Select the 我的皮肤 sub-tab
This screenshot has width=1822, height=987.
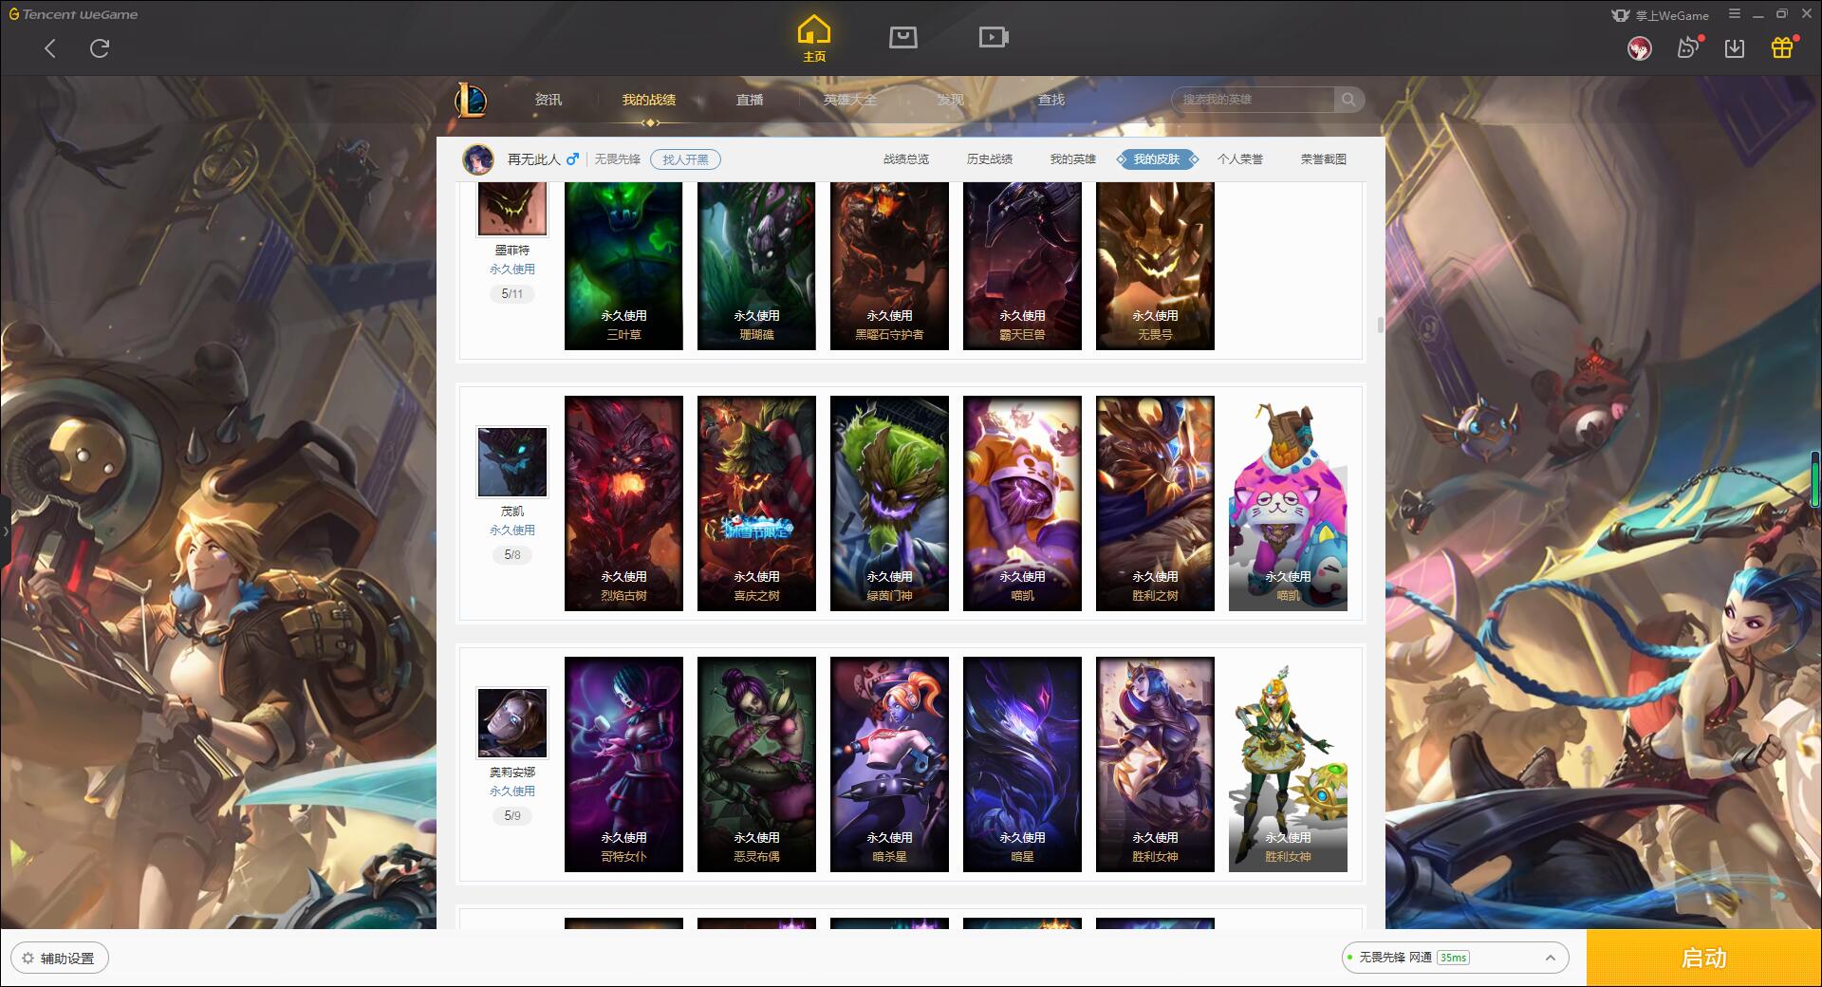(1157, 159)
